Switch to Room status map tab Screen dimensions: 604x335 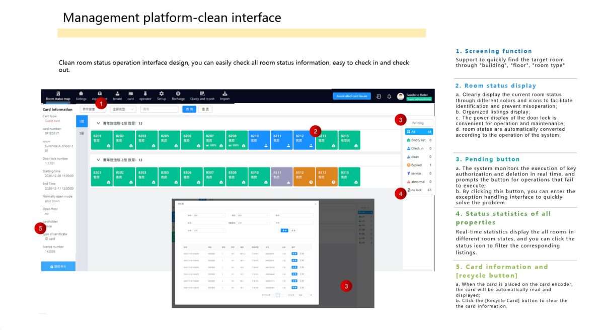58,96
